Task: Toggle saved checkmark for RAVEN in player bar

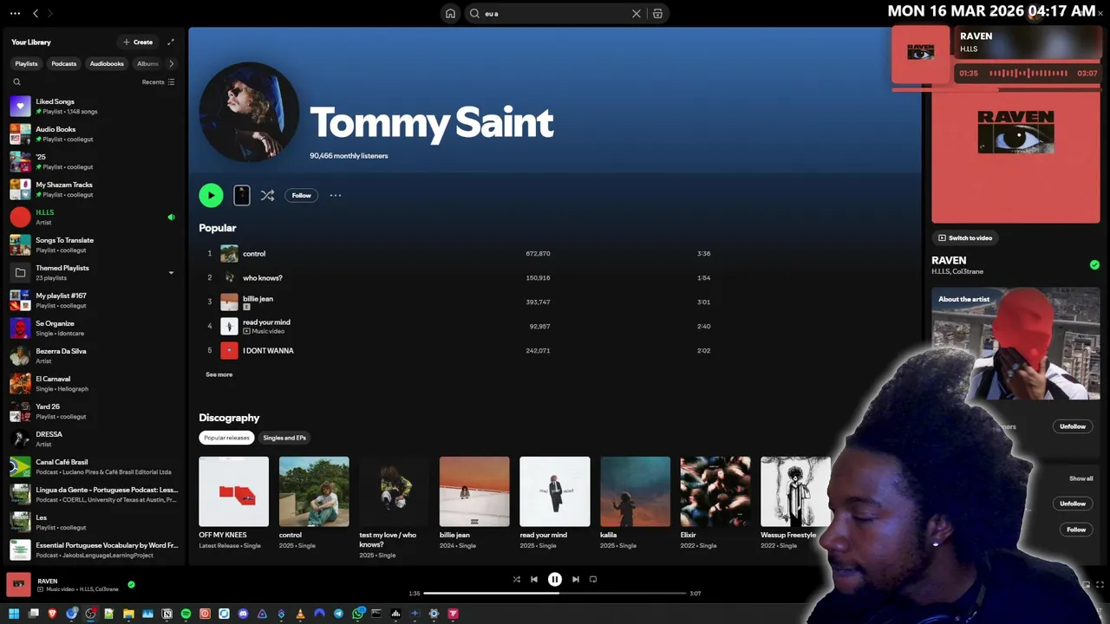Action: pos(132,584)
